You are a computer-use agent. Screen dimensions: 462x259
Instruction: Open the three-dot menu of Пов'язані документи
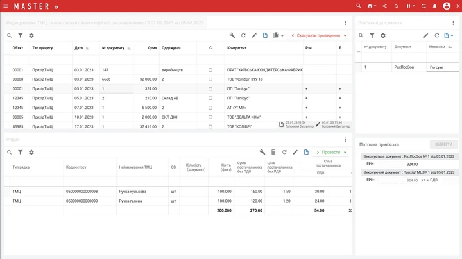[453, 22]
